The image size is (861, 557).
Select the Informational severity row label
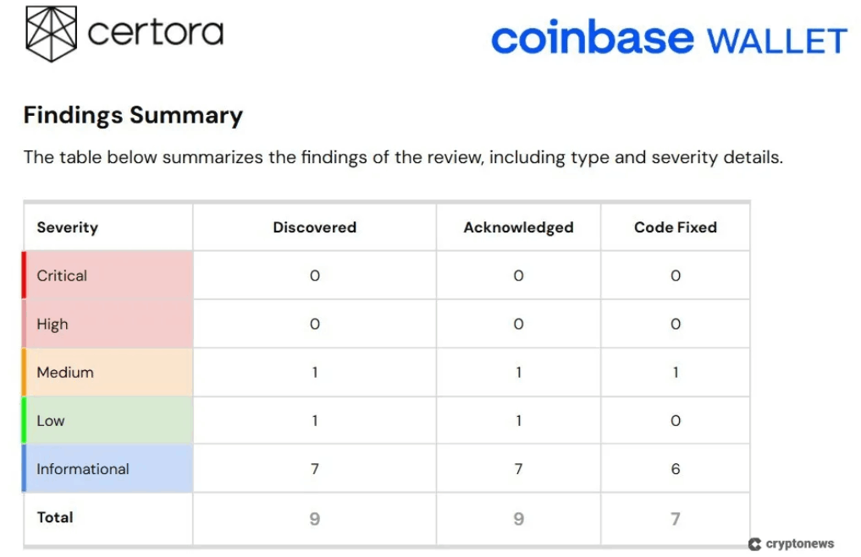click(81, 468)
